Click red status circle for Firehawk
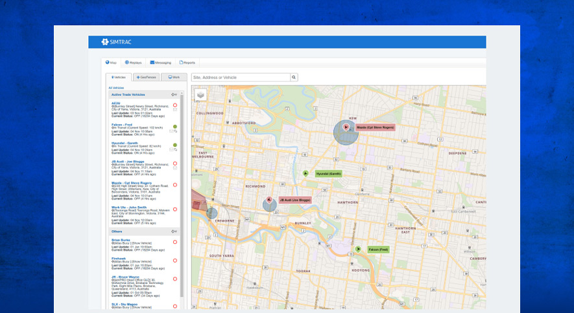 point(175,261)
